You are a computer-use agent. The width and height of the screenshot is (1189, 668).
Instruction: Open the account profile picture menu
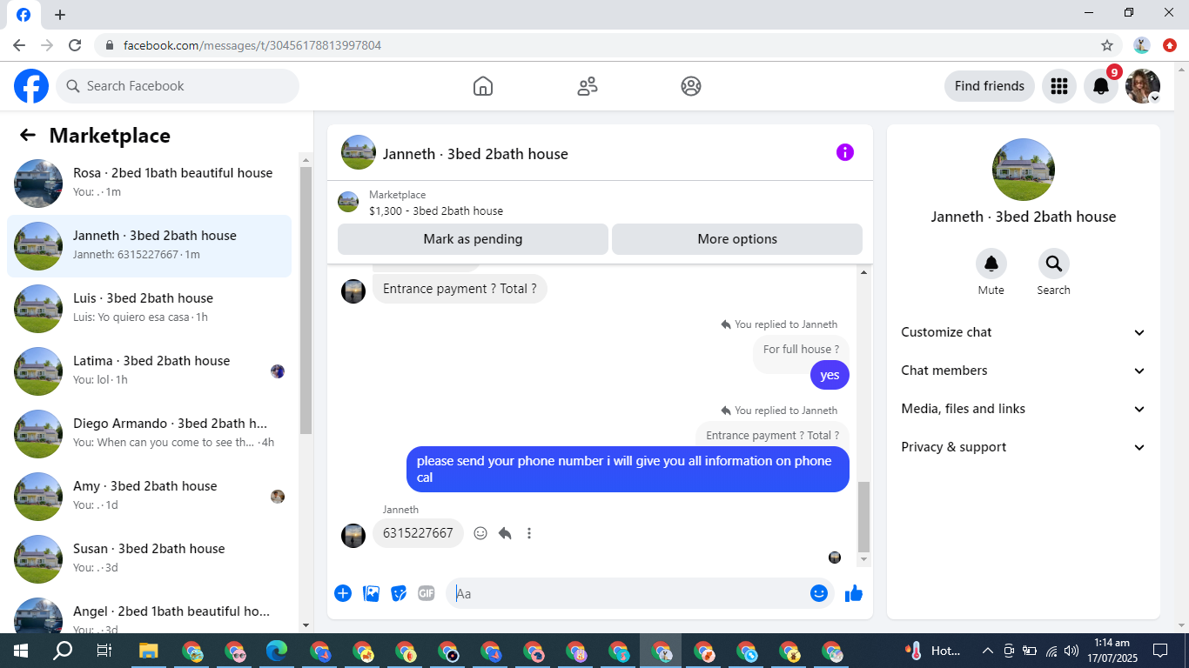pyautogui.click(x=1143, y=86)
